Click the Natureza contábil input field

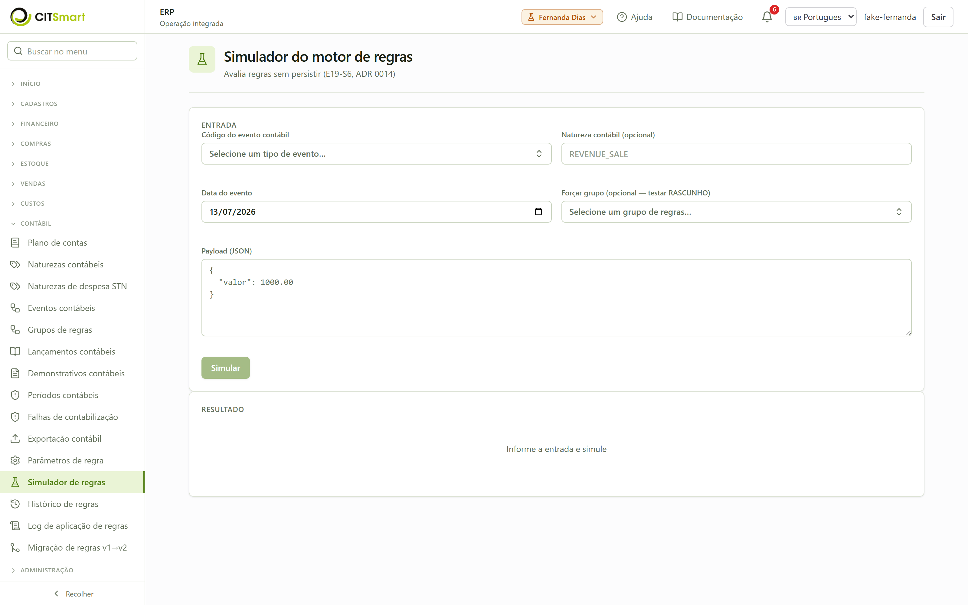point(736,154)
